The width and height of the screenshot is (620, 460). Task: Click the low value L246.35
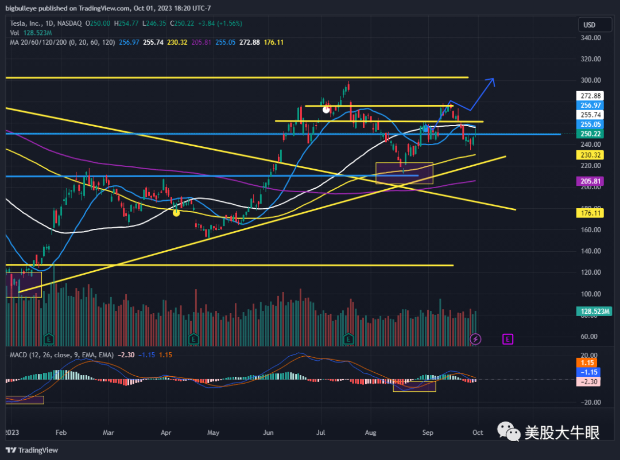click(x=154, y=24)
